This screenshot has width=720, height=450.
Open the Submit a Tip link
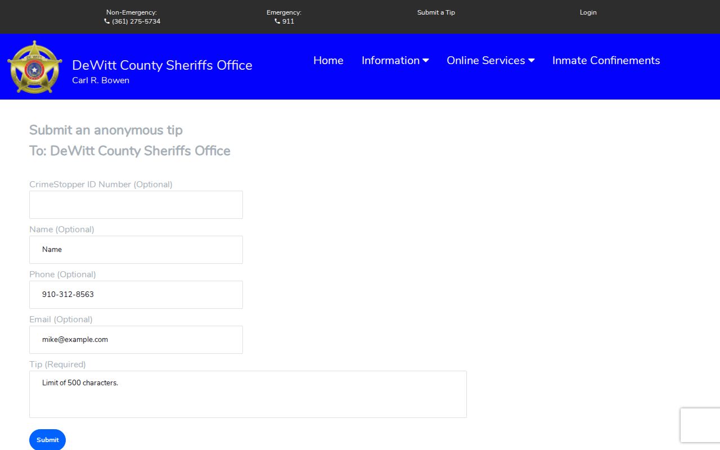[436, 12]
